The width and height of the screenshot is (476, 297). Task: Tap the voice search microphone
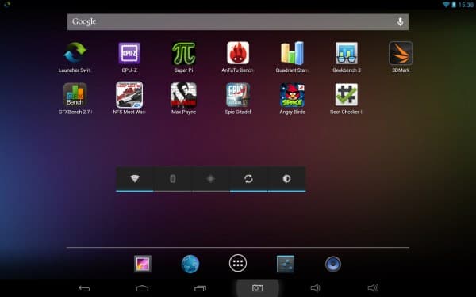[400, 22]
